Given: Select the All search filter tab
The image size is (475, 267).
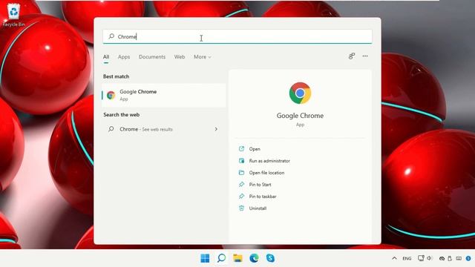Looking at the screenshot, I should click(x=106, y=57).
